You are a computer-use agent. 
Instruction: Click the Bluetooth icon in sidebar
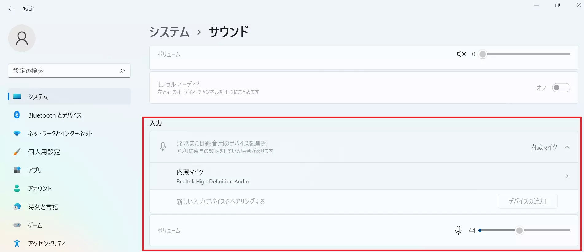17,115
